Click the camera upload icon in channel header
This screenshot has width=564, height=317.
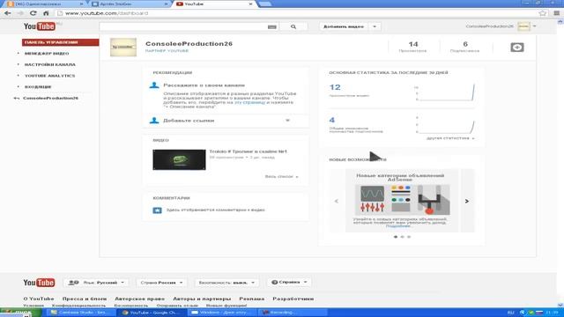pos(517,47)
